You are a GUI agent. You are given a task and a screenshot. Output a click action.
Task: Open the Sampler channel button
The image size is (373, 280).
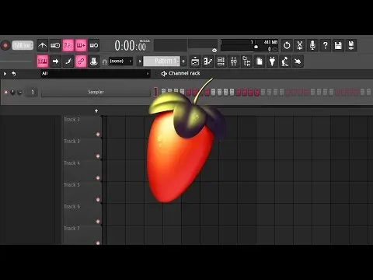(x=96, y=92)
